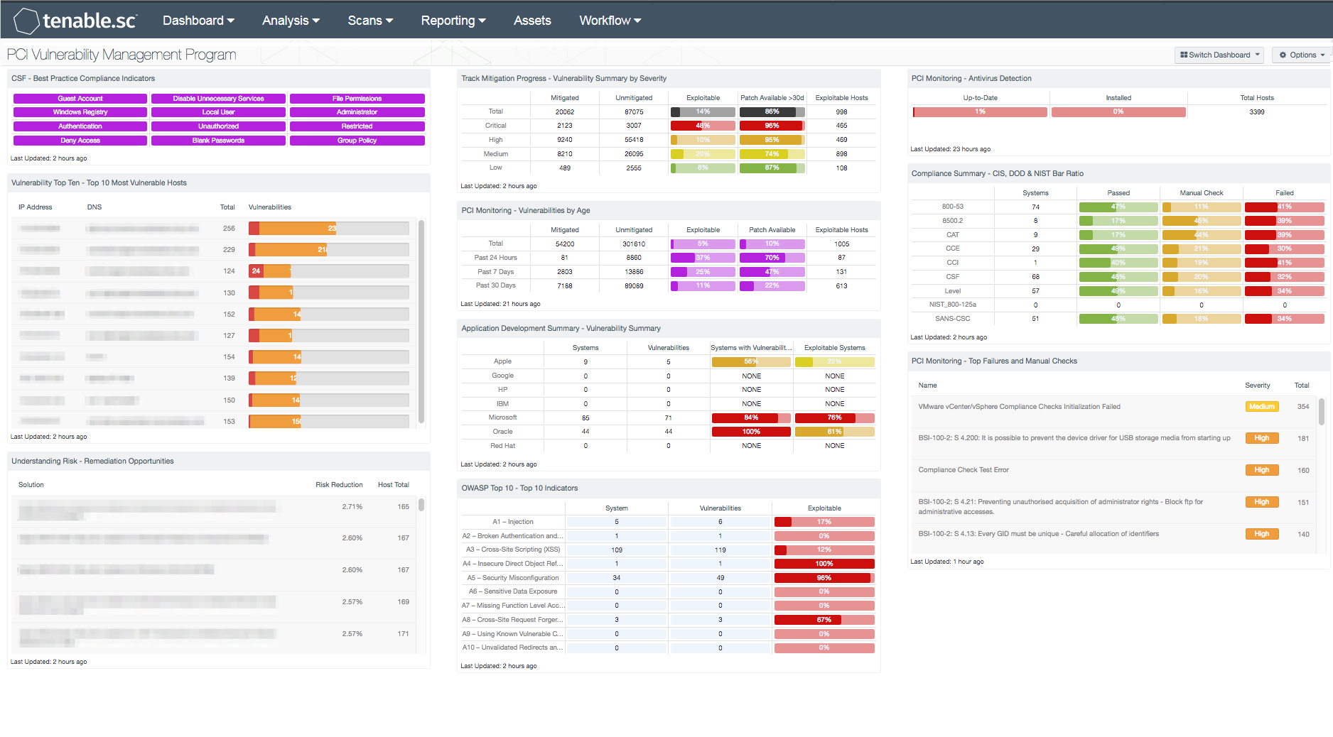Click the Top 10 Vulnerable Hosts scrollbar
Screen dimensions: 1333x737
[x=421, y=321]
